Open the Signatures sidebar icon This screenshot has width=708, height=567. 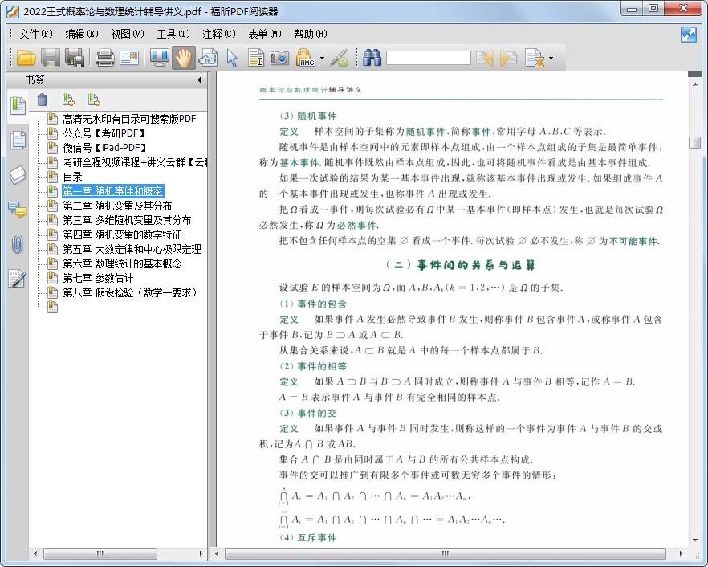click(x=18, y=279)
